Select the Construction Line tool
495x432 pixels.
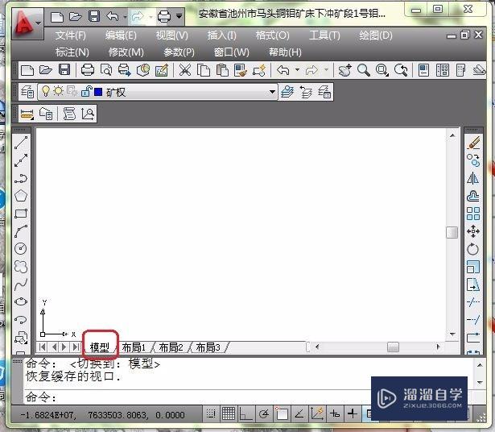21,160
